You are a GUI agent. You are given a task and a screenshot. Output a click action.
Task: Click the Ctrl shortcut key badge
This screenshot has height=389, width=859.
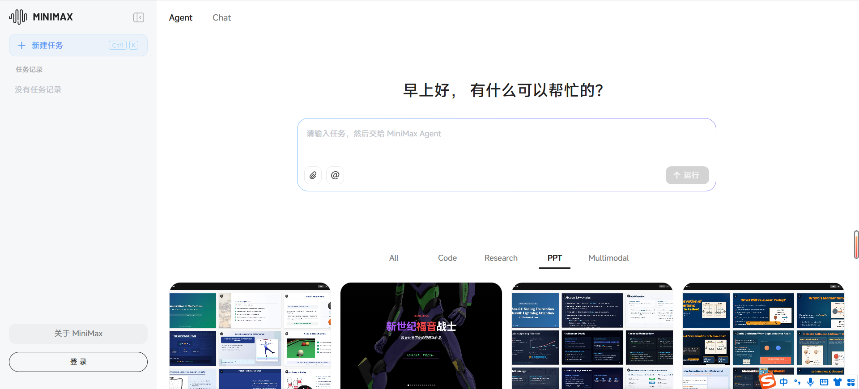click(118, 45)
